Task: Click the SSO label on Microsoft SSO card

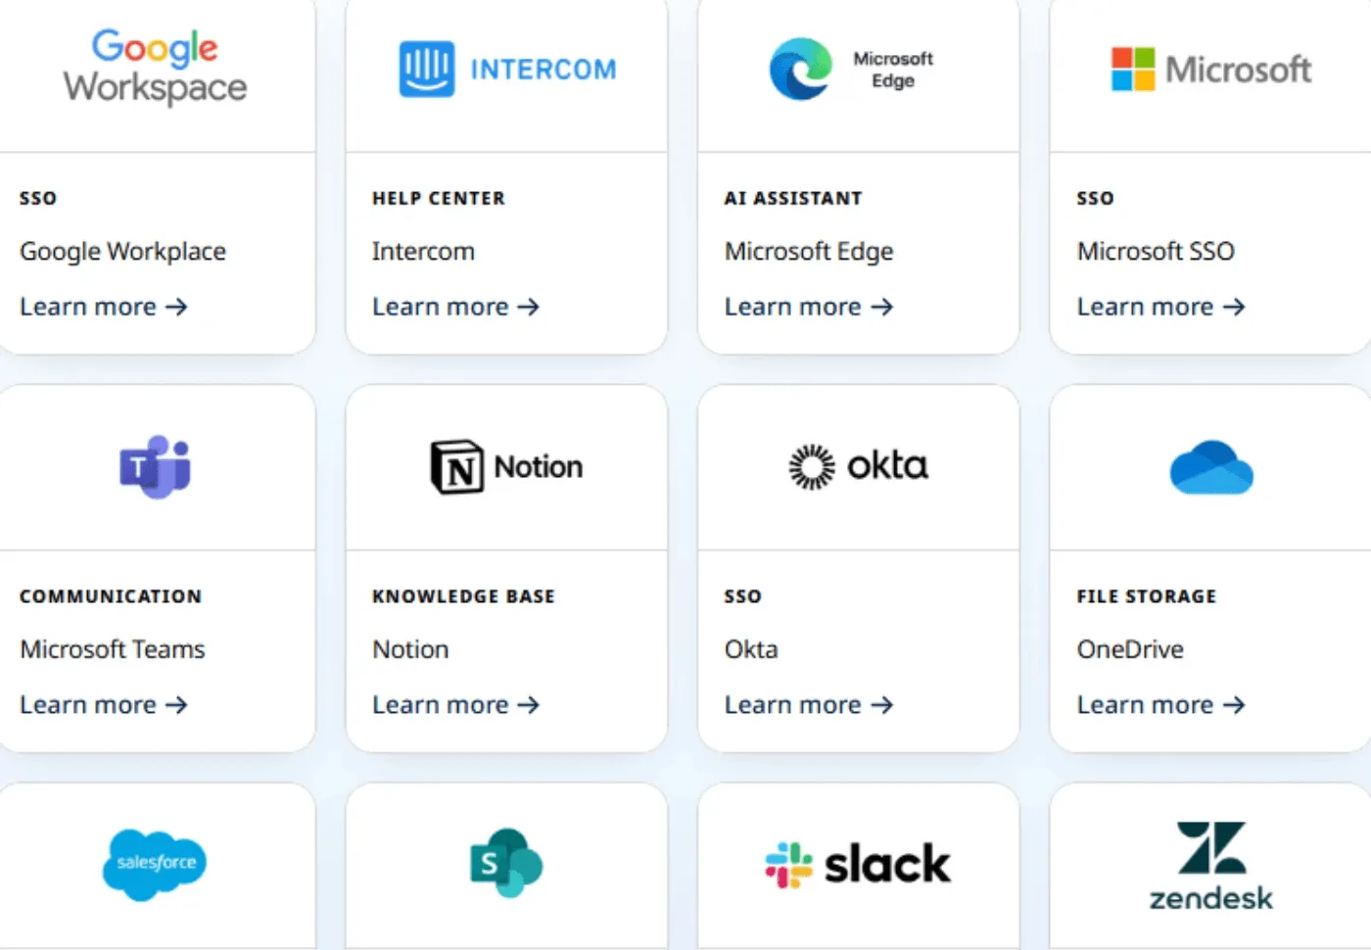Action: click(1096, 198)
